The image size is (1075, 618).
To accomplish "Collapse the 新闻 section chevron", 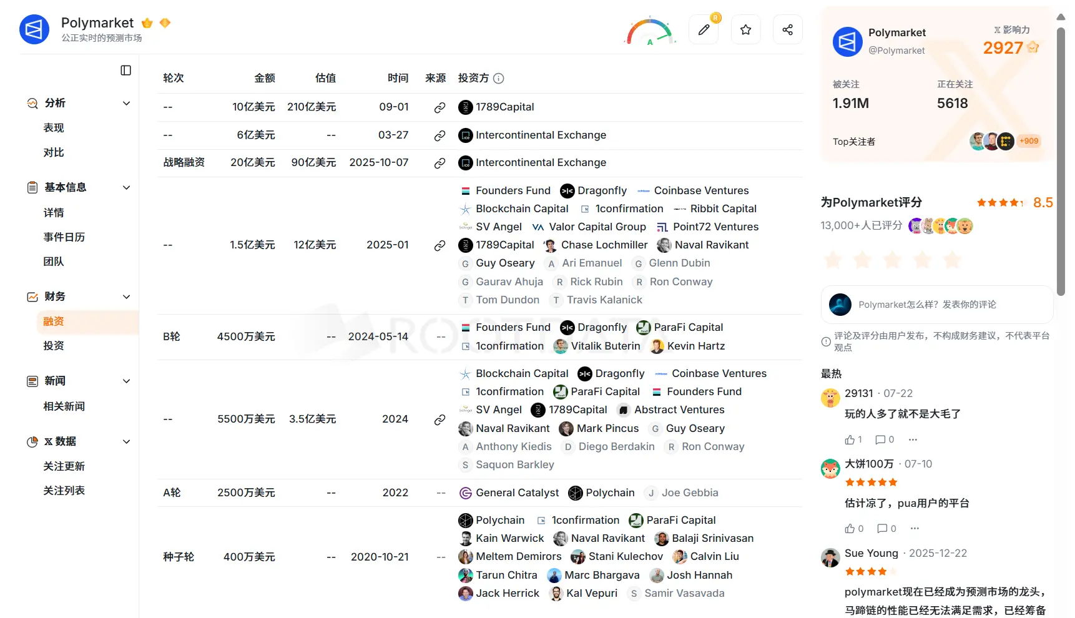I will [x=126, y=381].
